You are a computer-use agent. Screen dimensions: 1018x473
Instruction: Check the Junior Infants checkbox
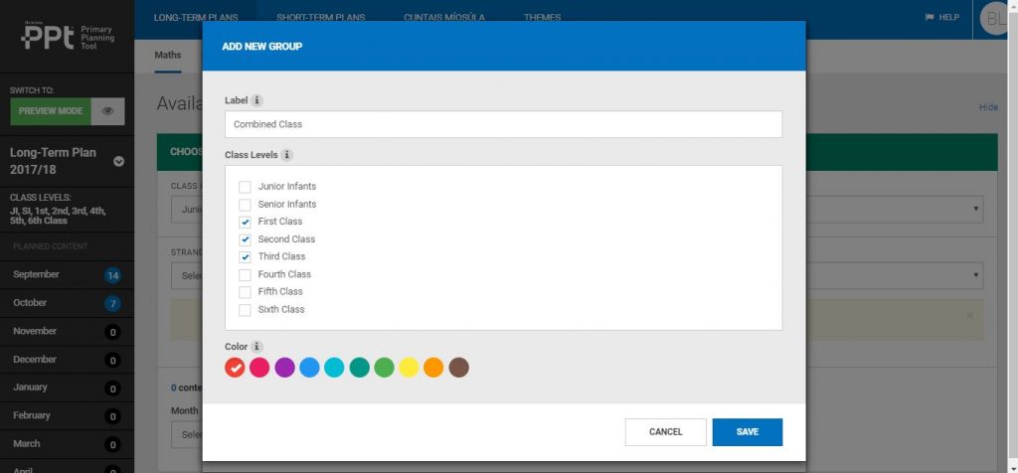245,187
